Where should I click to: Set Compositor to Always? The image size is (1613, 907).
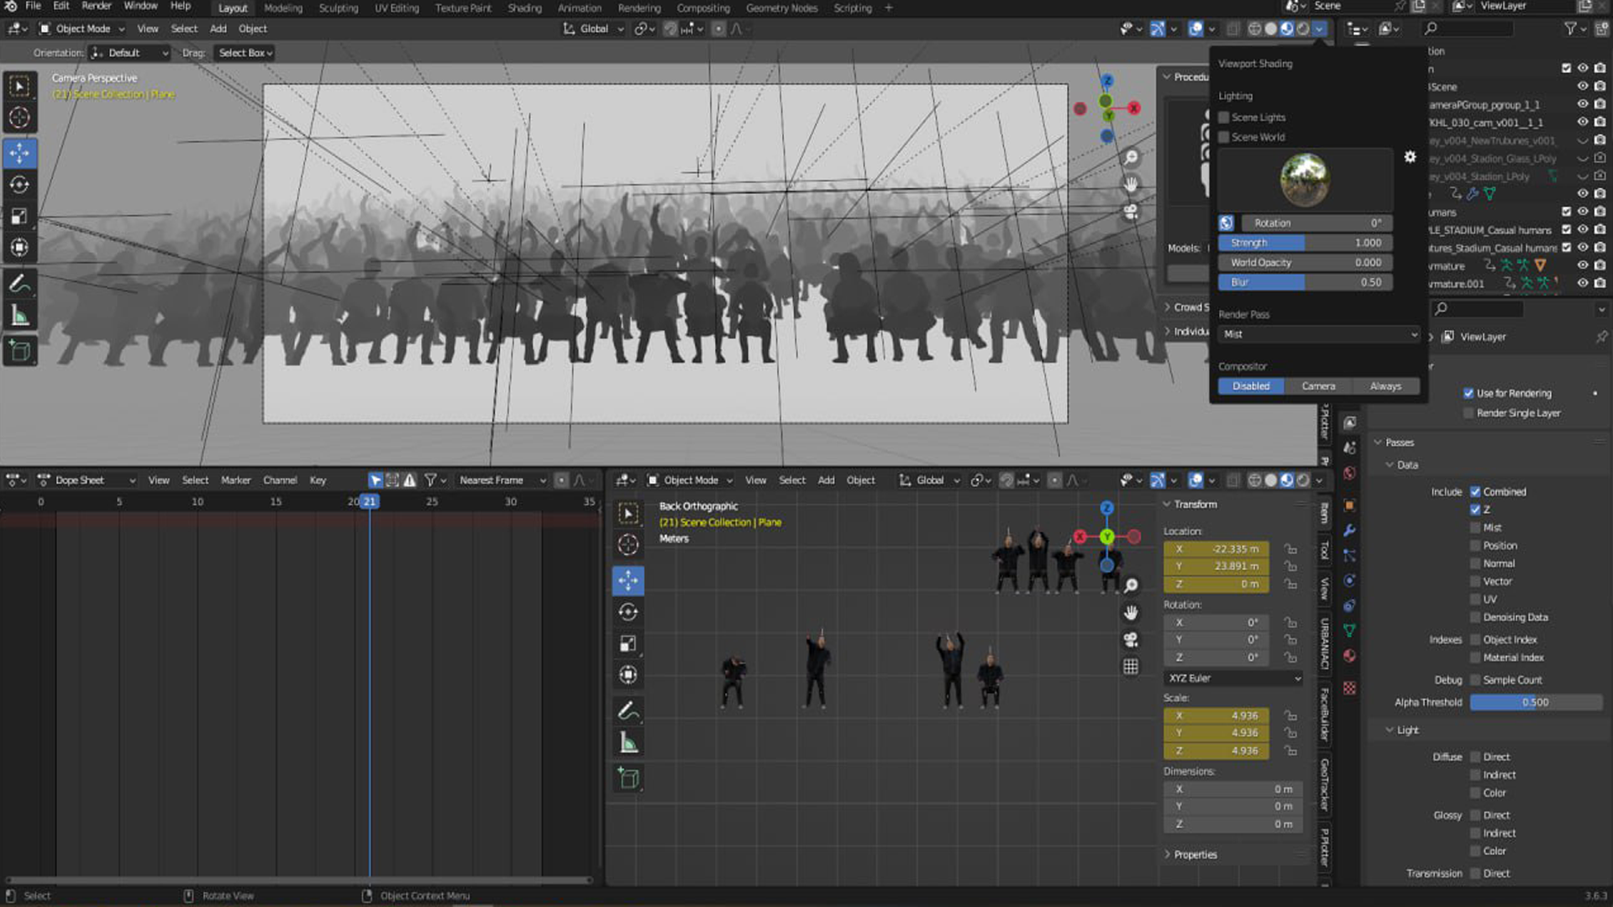point(1385,386)
